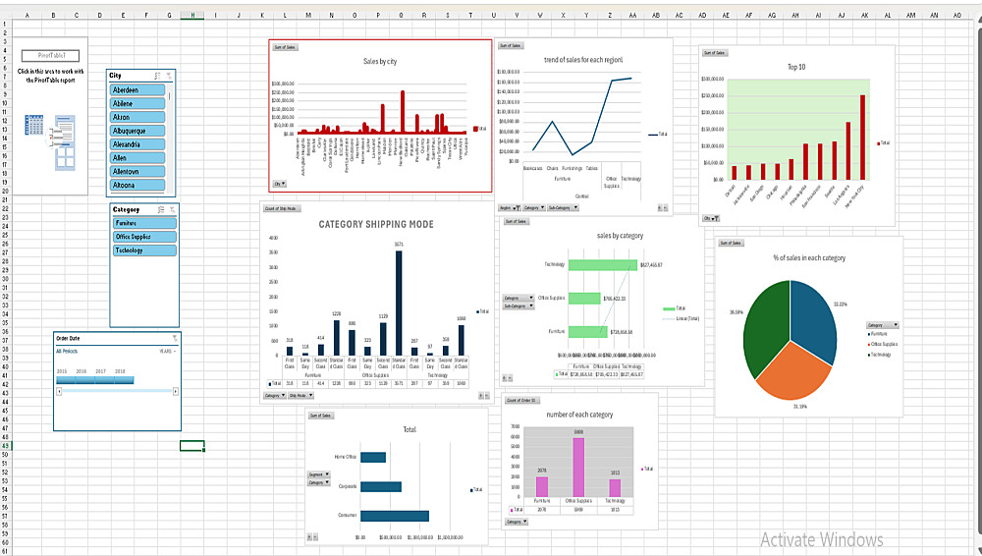Select Albuquerque in the City slicer
This screenshot has width=982, height=556.
137,131
